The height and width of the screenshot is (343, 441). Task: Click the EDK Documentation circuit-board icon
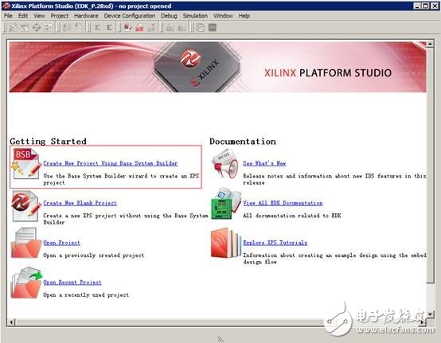click(226, 204)
